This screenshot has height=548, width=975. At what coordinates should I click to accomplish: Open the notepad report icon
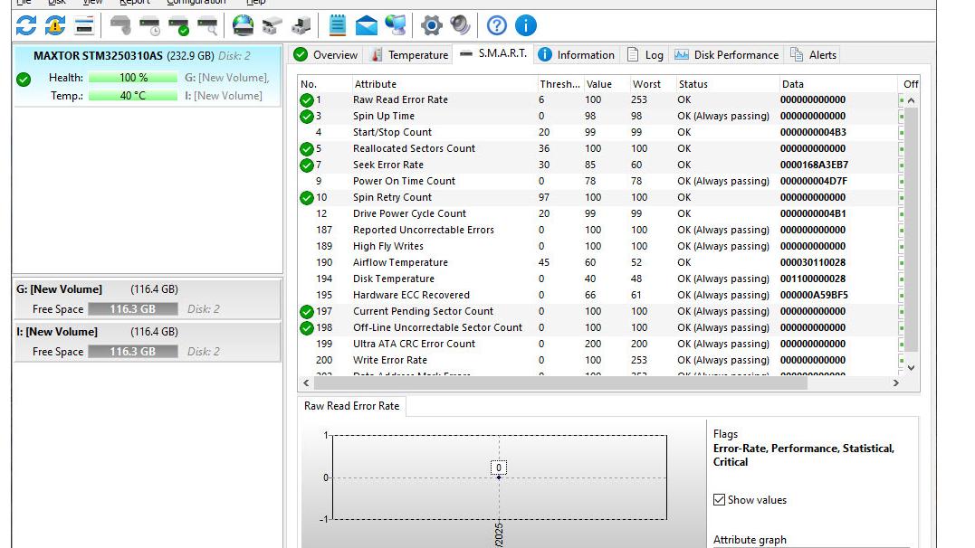pyautogui.click(x=338, y=25)
